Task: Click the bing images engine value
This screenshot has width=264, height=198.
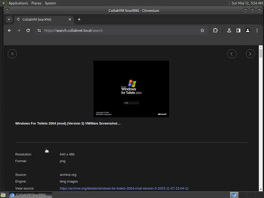Action: 69,181
